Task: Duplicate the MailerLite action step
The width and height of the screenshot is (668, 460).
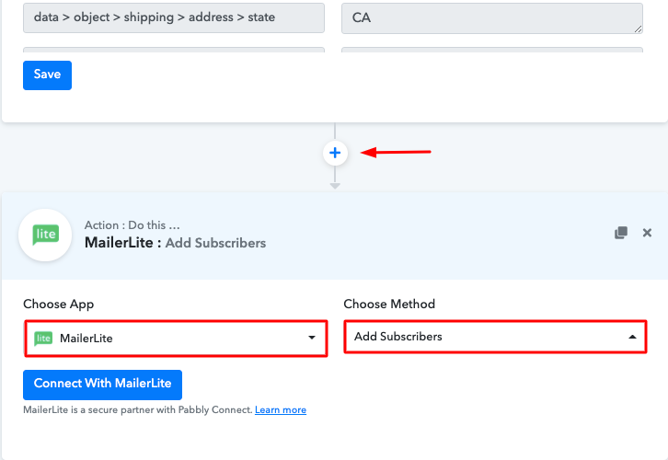Action: (x=621, y=233)
